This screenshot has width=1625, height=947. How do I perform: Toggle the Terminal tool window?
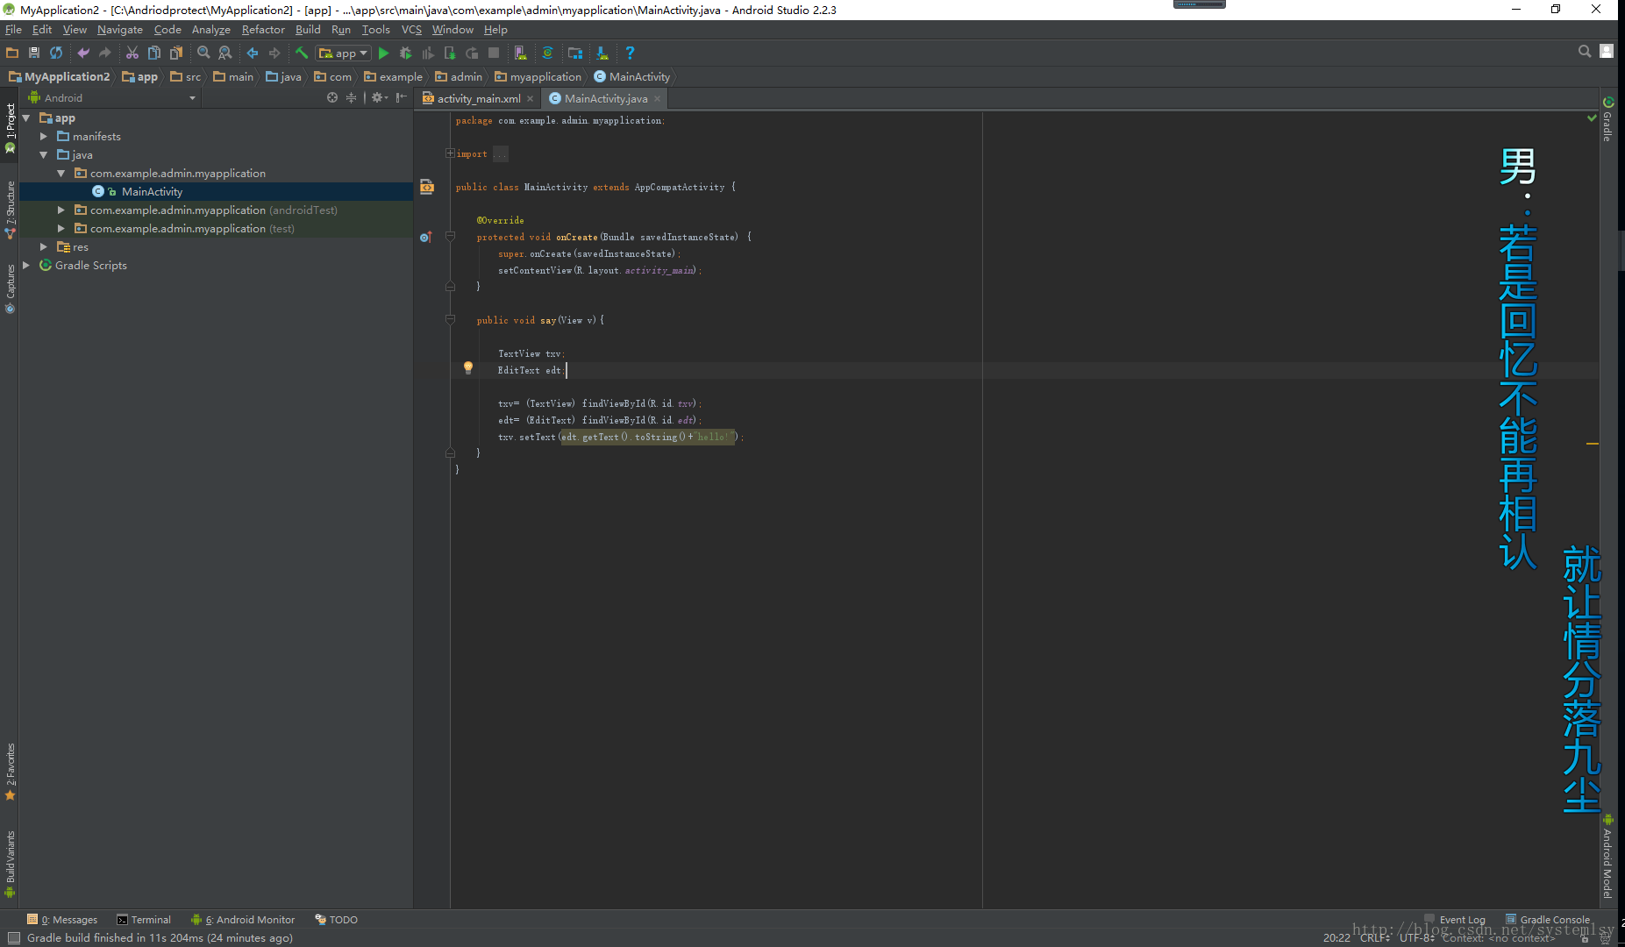click(x=144, y=920)
